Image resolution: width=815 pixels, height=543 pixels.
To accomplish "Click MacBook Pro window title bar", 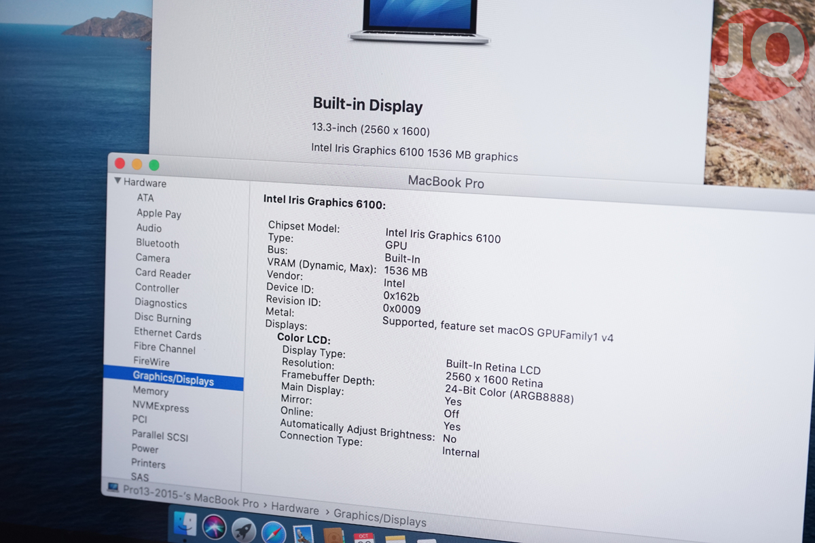I will click(446, 182).
